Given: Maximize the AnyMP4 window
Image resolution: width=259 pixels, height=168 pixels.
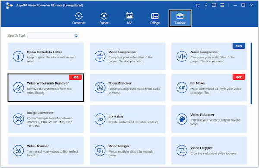Looking at the screenshot, I should (243, 5).
